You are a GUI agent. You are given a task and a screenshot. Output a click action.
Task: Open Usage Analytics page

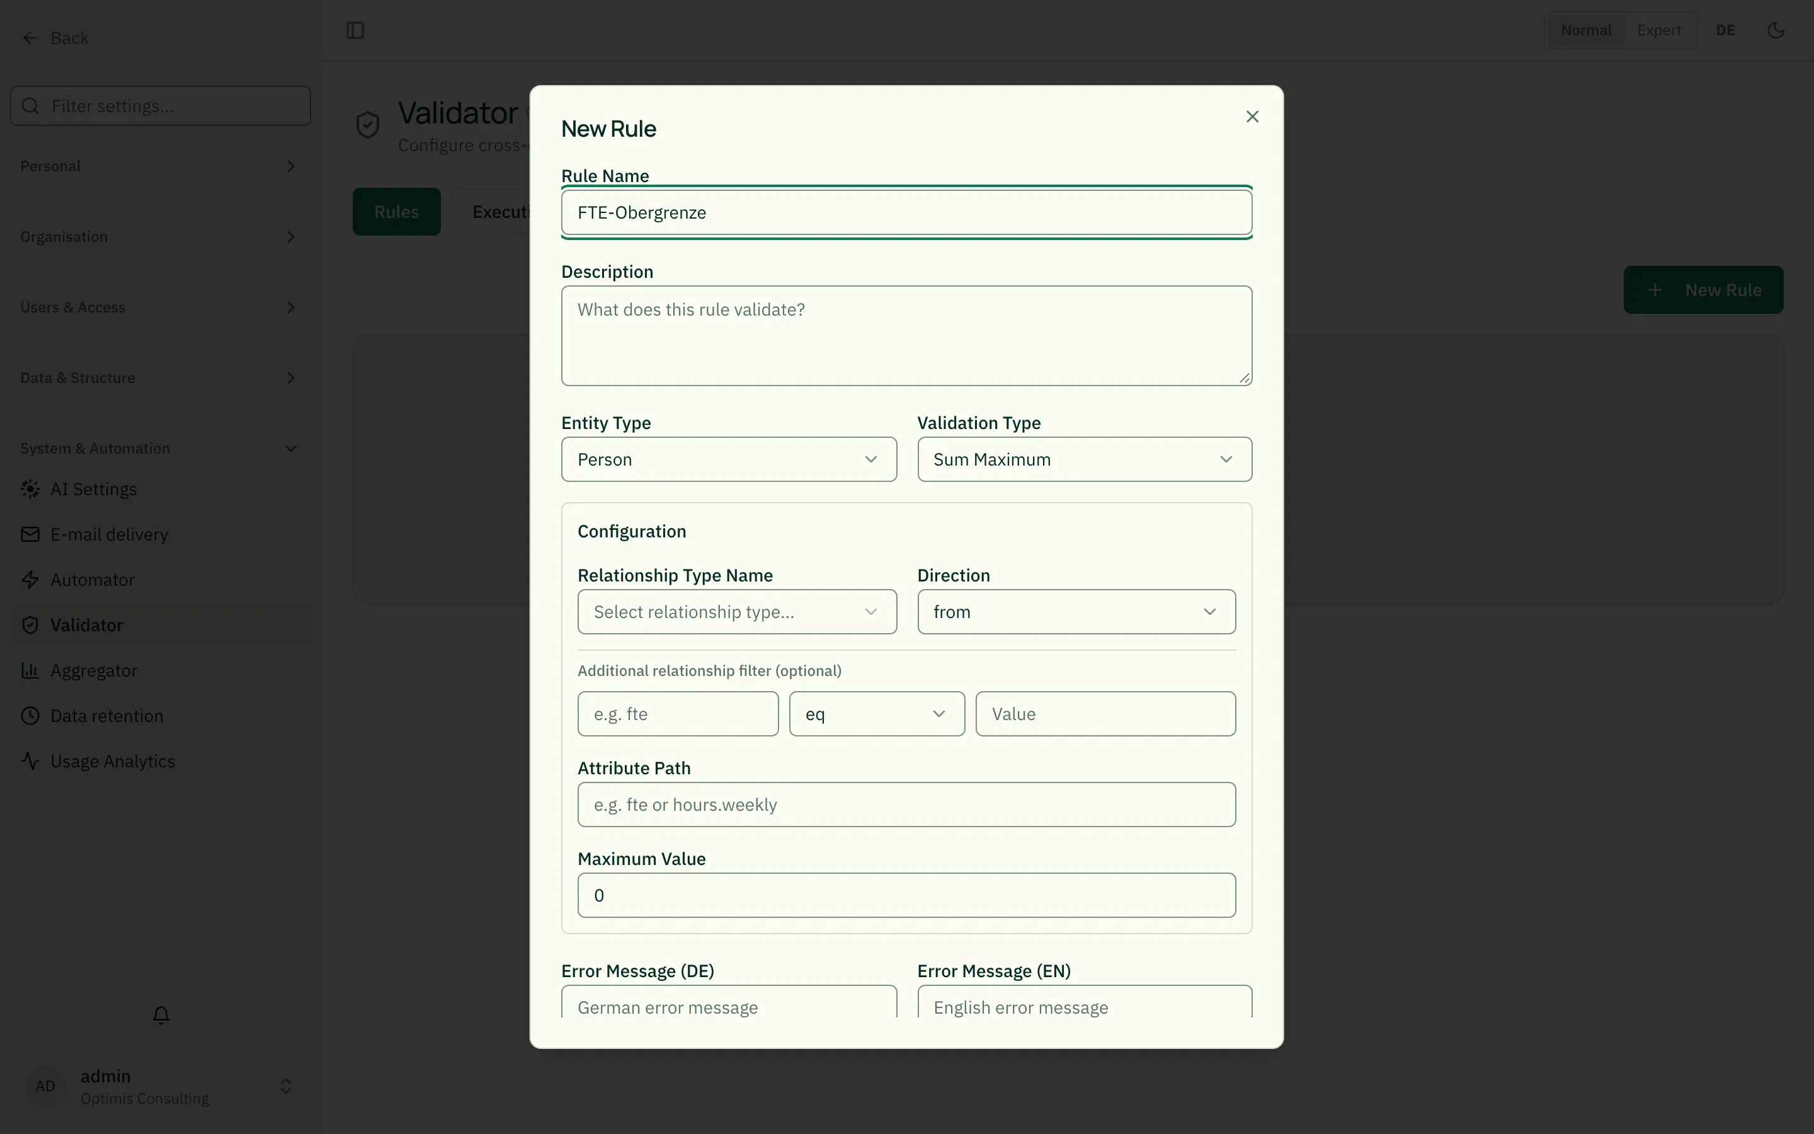click(161, 761)
